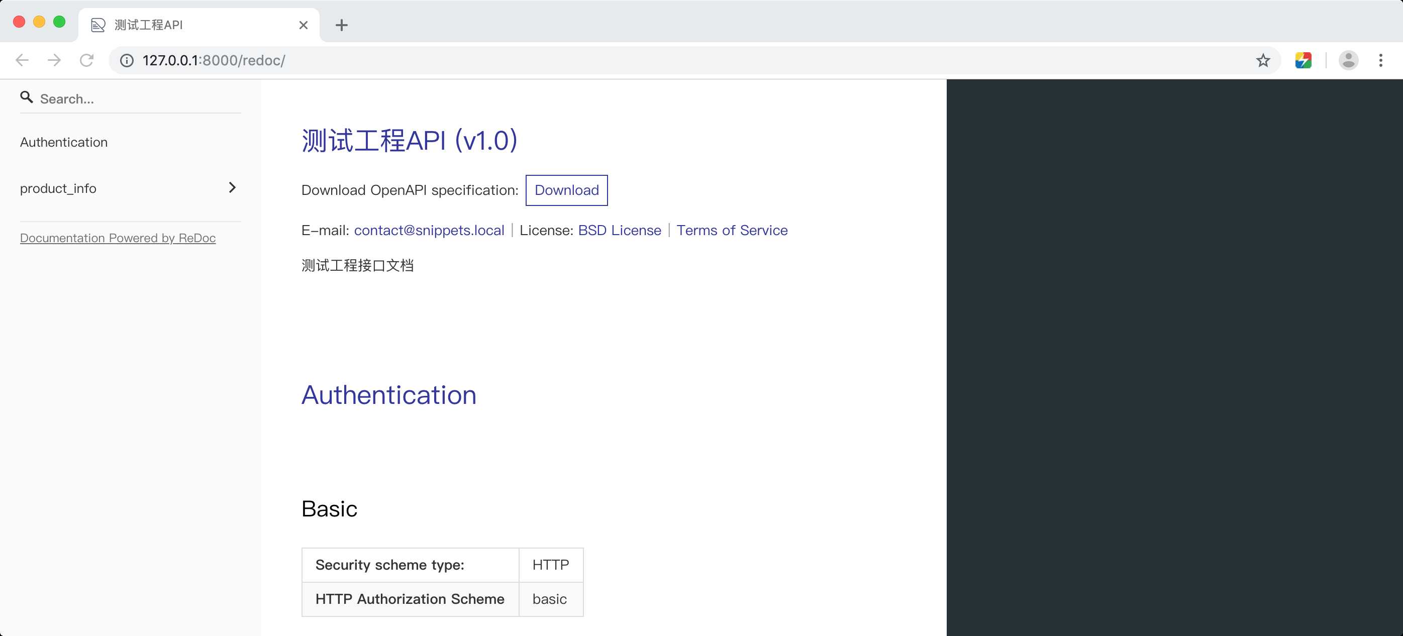Screen dimensions: 1403x636
Task: Reload the redoc page
Action: click(x=86, y=60)
